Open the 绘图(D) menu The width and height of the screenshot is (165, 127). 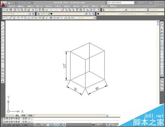[67, 6]
